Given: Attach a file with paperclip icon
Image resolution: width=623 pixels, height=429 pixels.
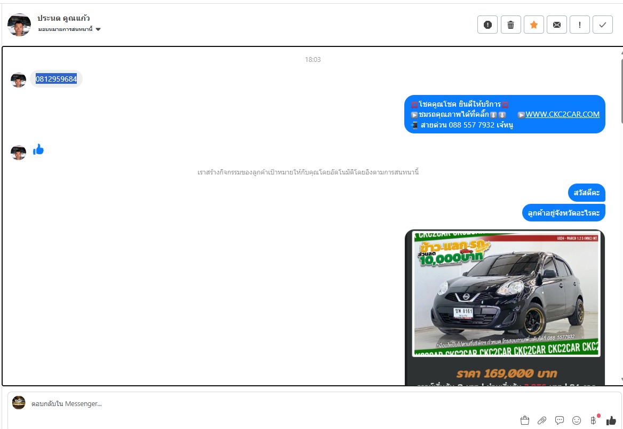Looking at the screenshot, I should (541, 420).
